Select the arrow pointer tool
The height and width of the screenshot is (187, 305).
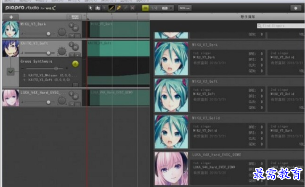point(91,8)
